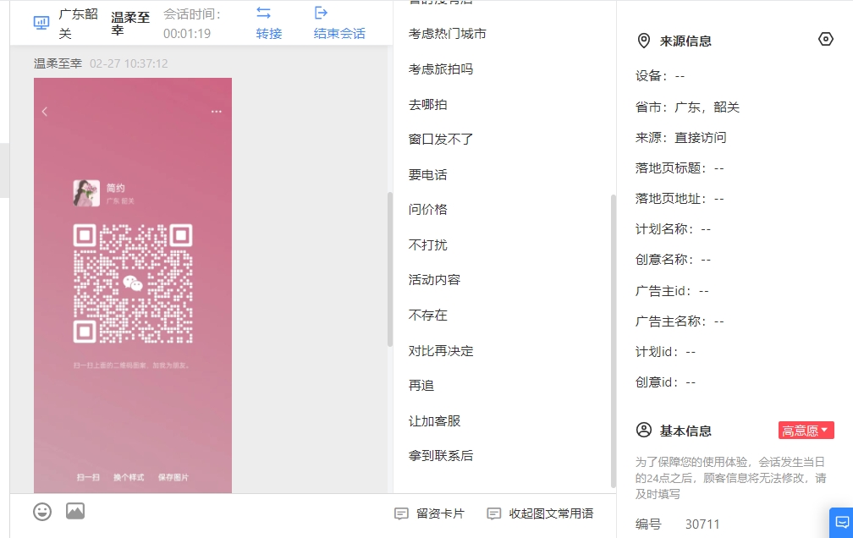Click the chat area vertical scrollbar
This screenshot has width=853, height=538.
(389, 269)
